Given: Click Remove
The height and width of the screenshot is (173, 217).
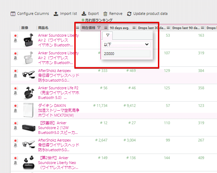Looking at the screenshot, I should (113, 14).
